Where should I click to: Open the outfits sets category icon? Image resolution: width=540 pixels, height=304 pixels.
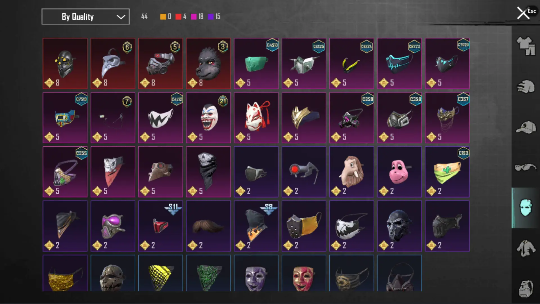[526, 46]
